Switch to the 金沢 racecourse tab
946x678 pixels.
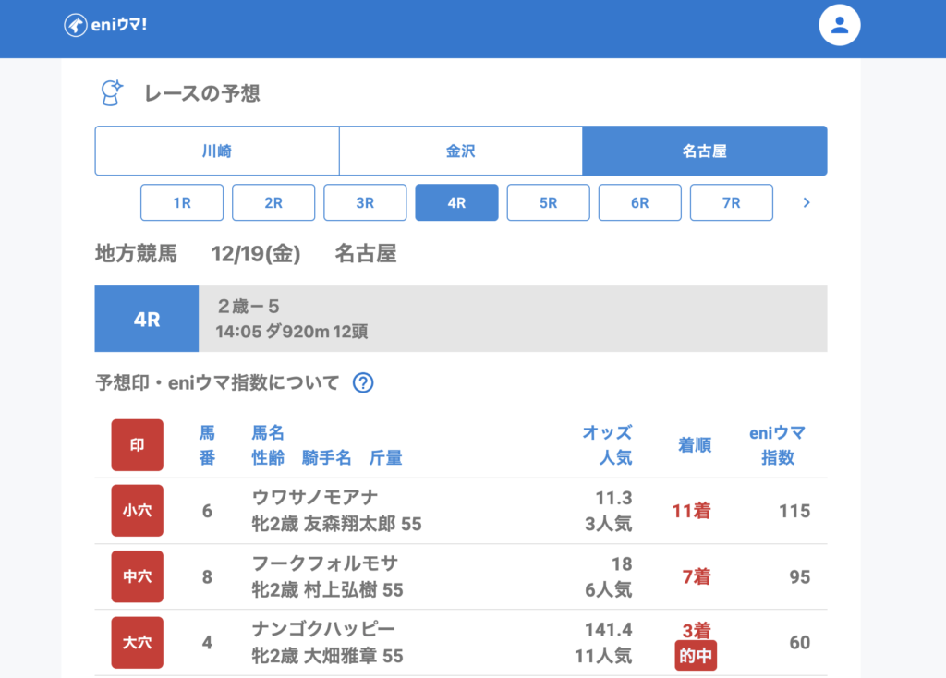point(460,151)
